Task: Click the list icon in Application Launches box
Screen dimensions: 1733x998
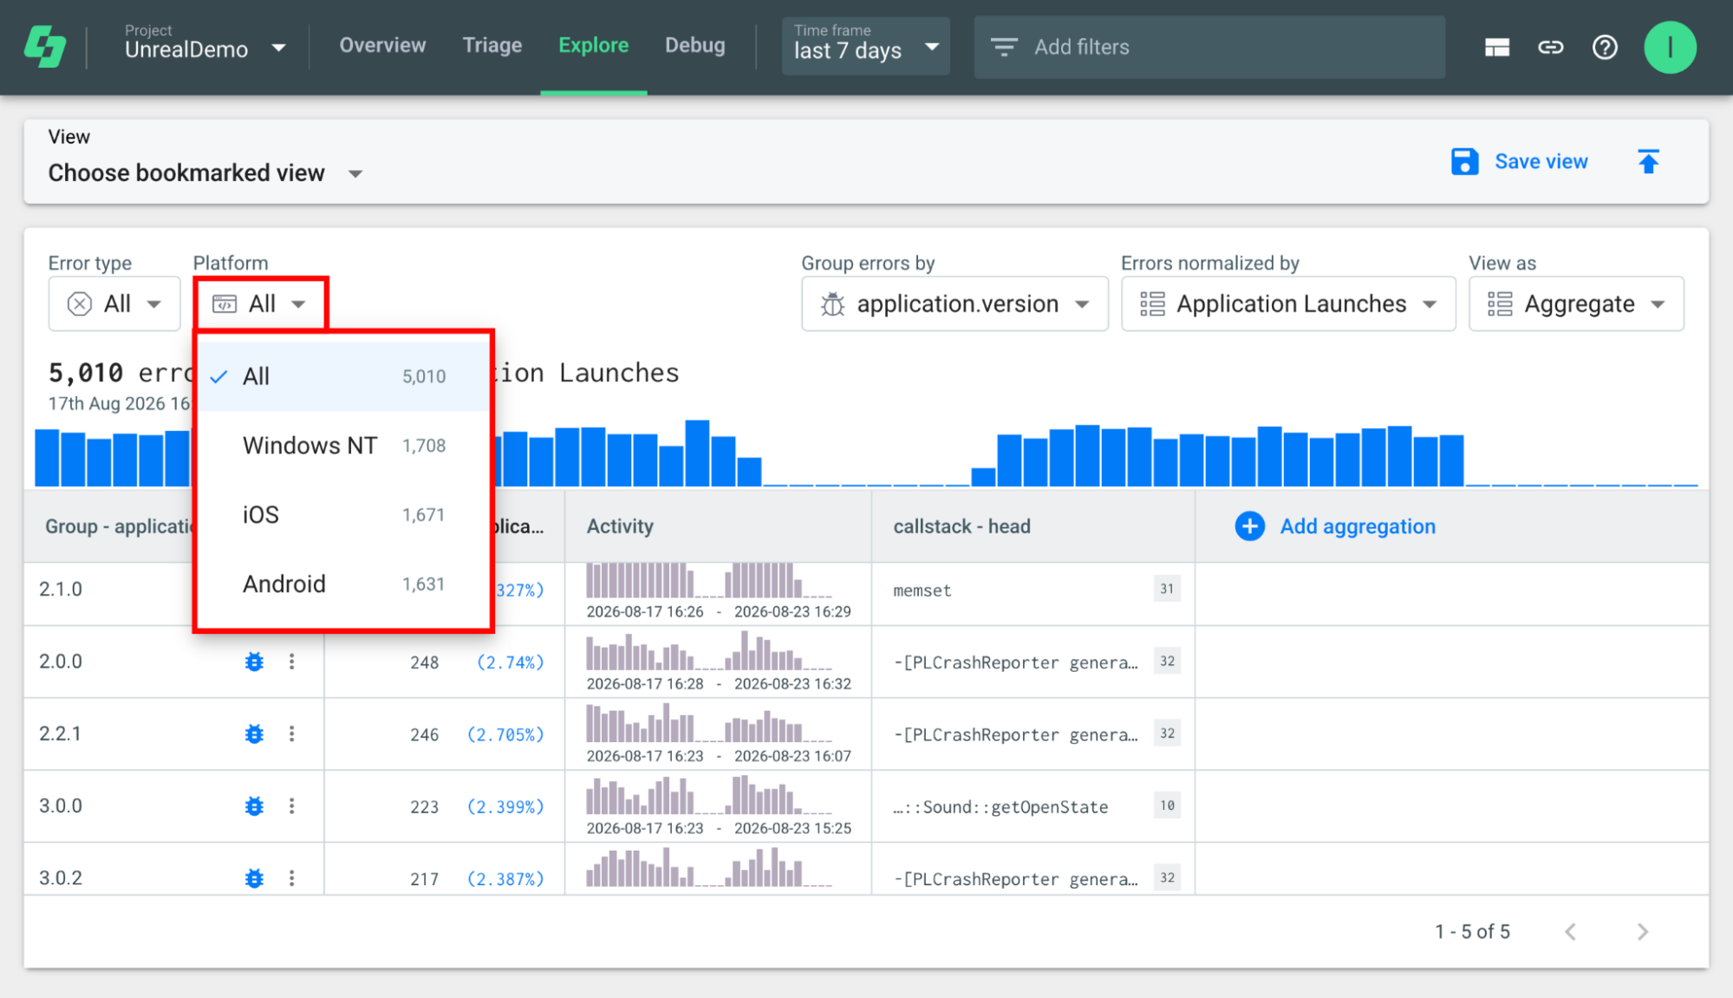Action: 1152,304
